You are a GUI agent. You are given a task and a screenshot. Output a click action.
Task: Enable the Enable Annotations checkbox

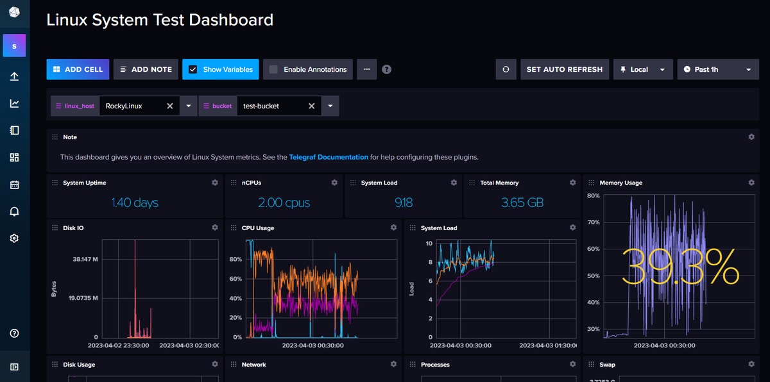point(273,69)
